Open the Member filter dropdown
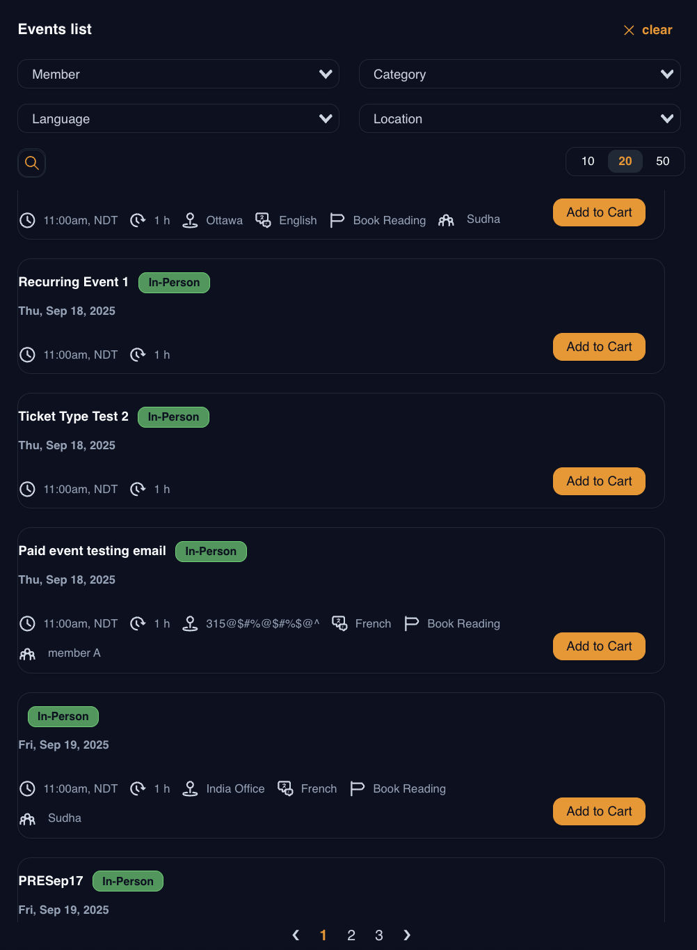This screenshot has width=697, height=950. 178,74
